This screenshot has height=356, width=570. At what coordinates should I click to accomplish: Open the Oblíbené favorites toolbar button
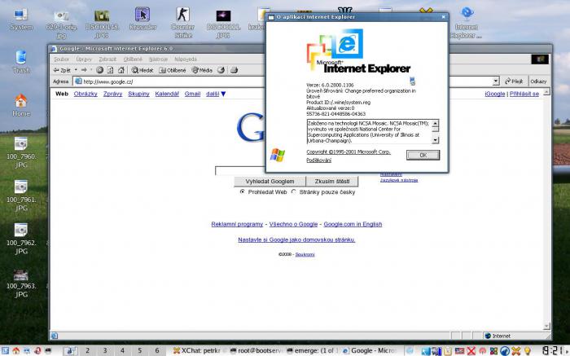coord(173,70)
